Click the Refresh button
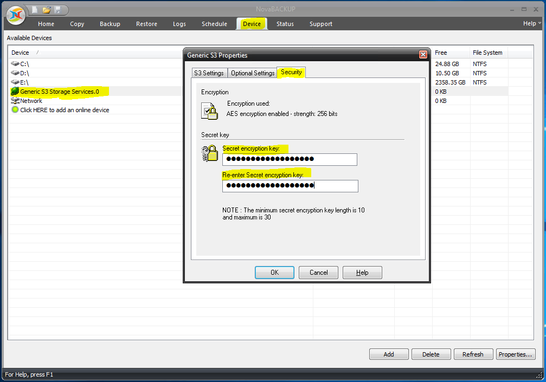Screen dimensions: 546x382 click(473, 354)
